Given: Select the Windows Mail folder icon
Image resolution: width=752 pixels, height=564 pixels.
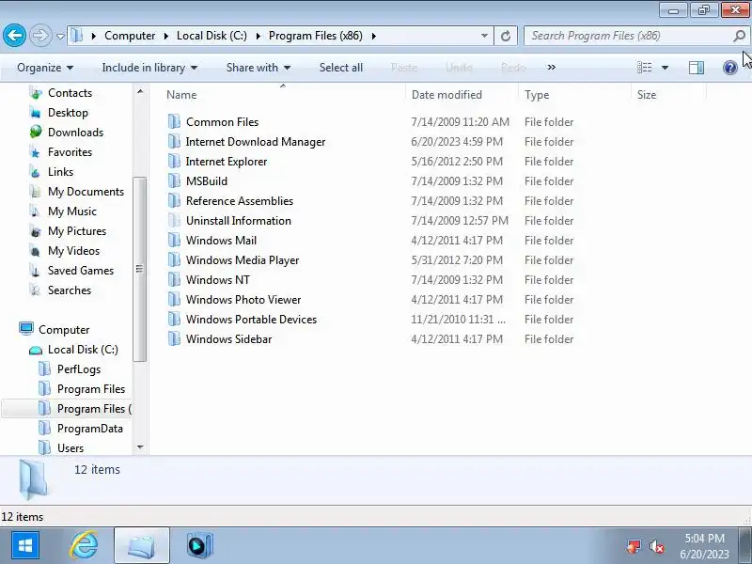Looking at the screenshot, I should click(x=174, y=241).
